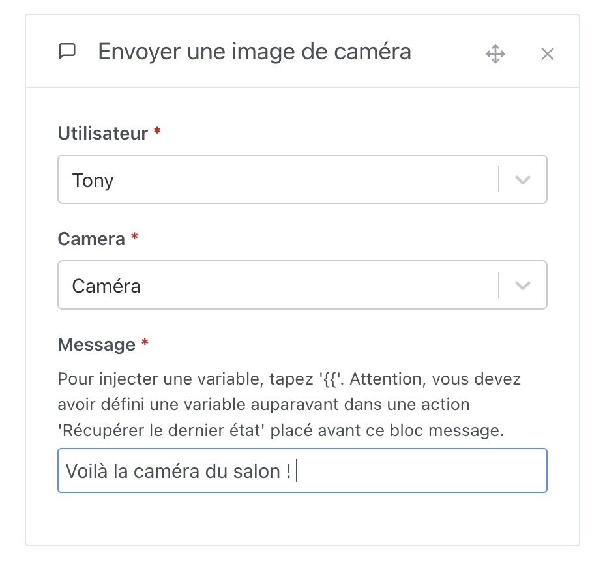
Task: Click the chevron on the Camera selector
Action: (x=522, y=285)
